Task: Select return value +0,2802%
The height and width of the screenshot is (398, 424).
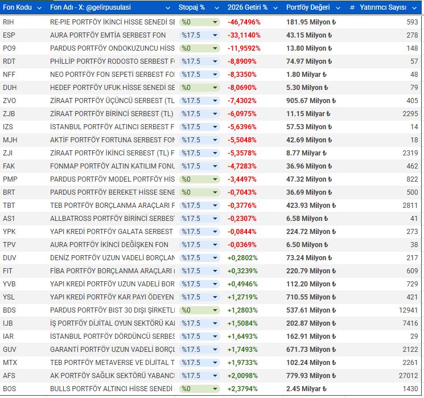Action: click(242, 258)
